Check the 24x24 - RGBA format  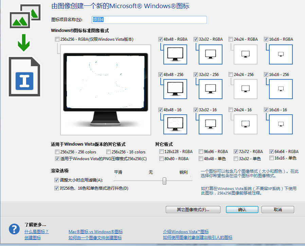click(231, 39)
